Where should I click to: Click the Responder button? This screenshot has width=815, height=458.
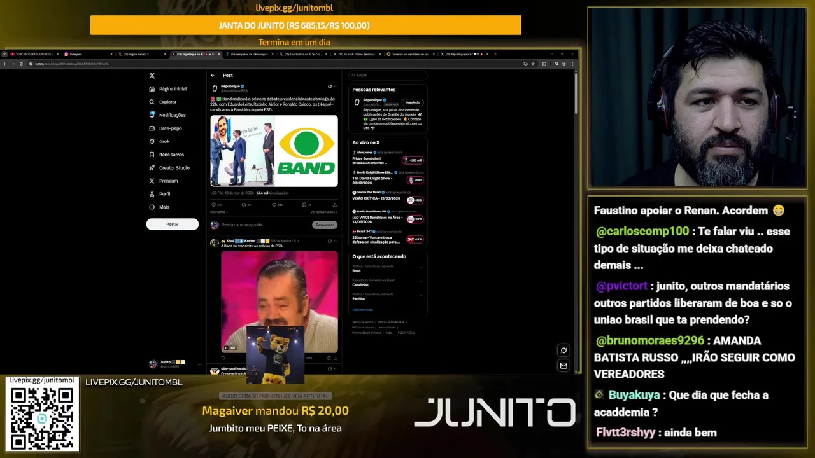[x=325, y=225]
